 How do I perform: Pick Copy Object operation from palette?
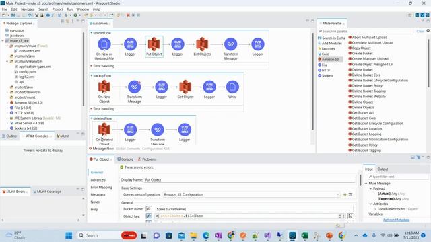(x=361, y=48)
